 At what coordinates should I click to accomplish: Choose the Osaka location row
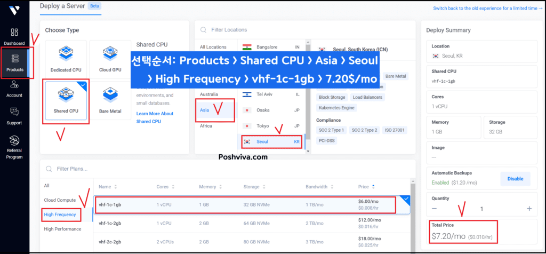point(271,110)
